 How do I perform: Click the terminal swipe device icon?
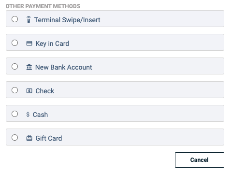tap(29, 20)
